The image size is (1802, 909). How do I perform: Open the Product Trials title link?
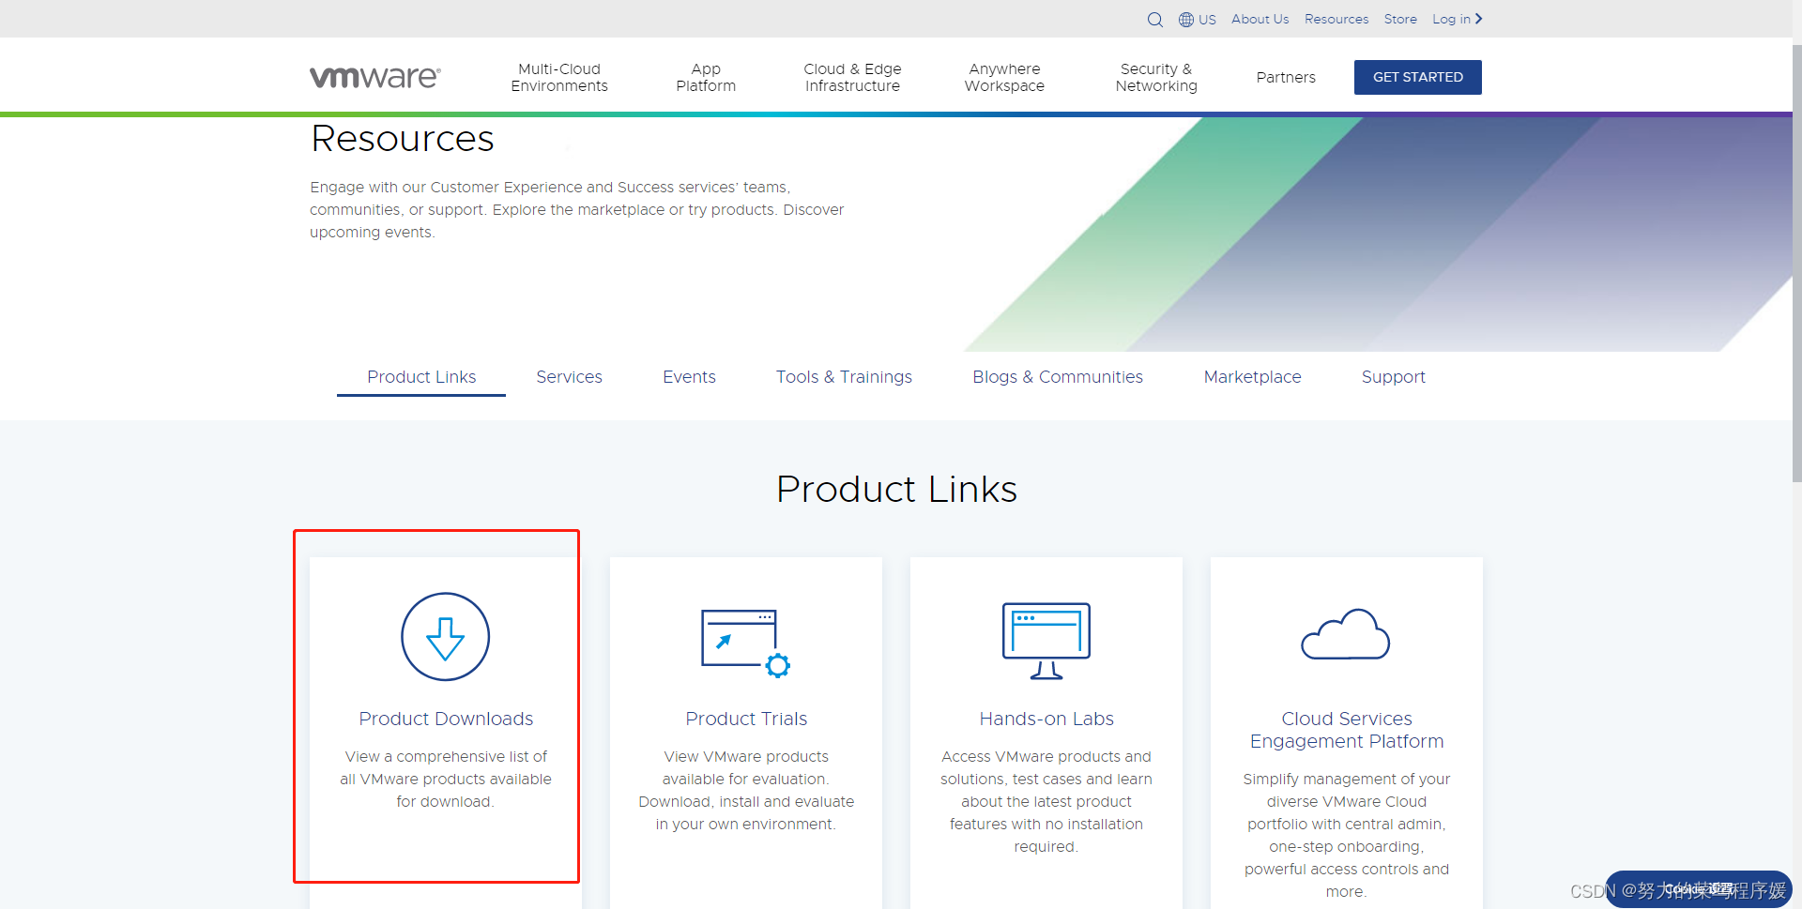pos(746,719)
